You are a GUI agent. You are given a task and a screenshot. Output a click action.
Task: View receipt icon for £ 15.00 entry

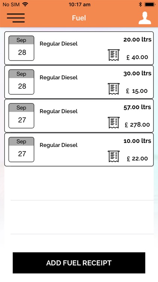113,89
